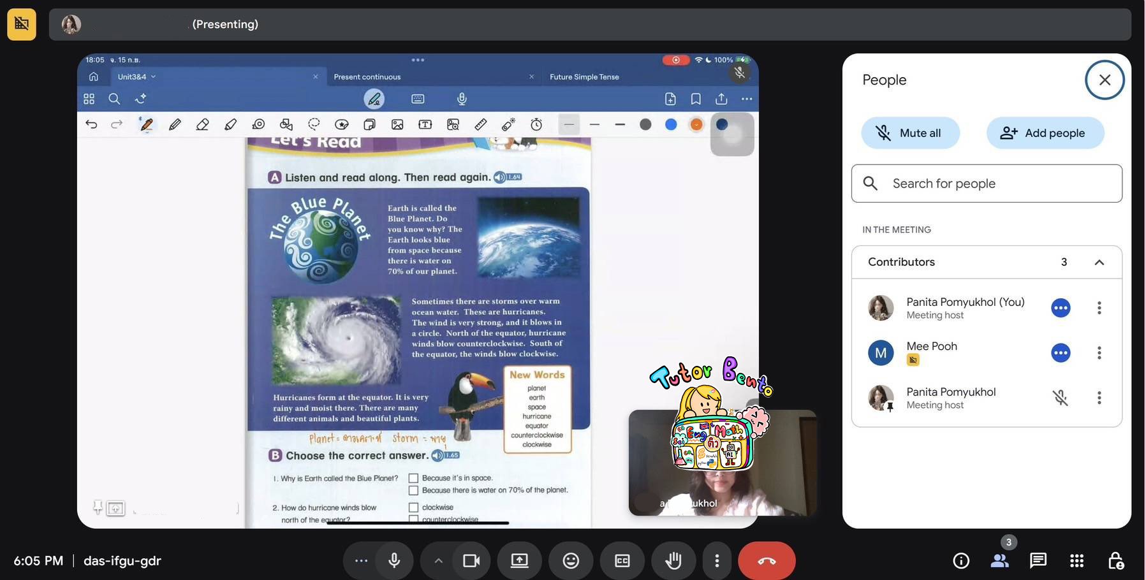Viewport: 1146px width, 580px height.
Task: Turn off your camera
Action: click(x=471, y=560)
